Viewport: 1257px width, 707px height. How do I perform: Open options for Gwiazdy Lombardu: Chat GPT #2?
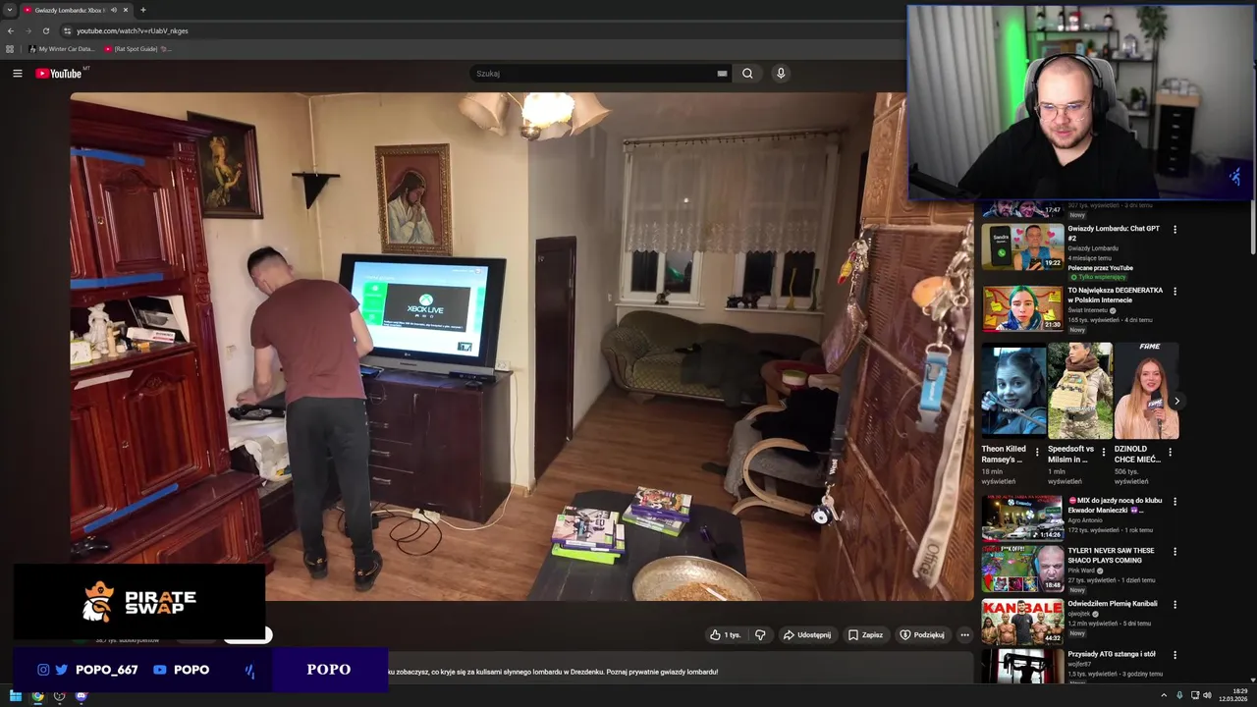(1175, 230)
